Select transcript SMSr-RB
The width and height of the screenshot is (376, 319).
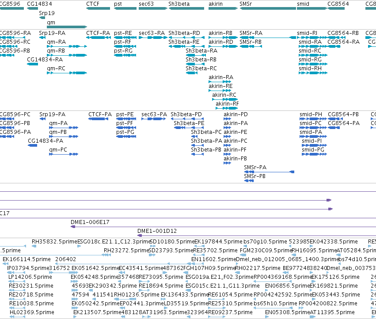(x=251, y=46)
